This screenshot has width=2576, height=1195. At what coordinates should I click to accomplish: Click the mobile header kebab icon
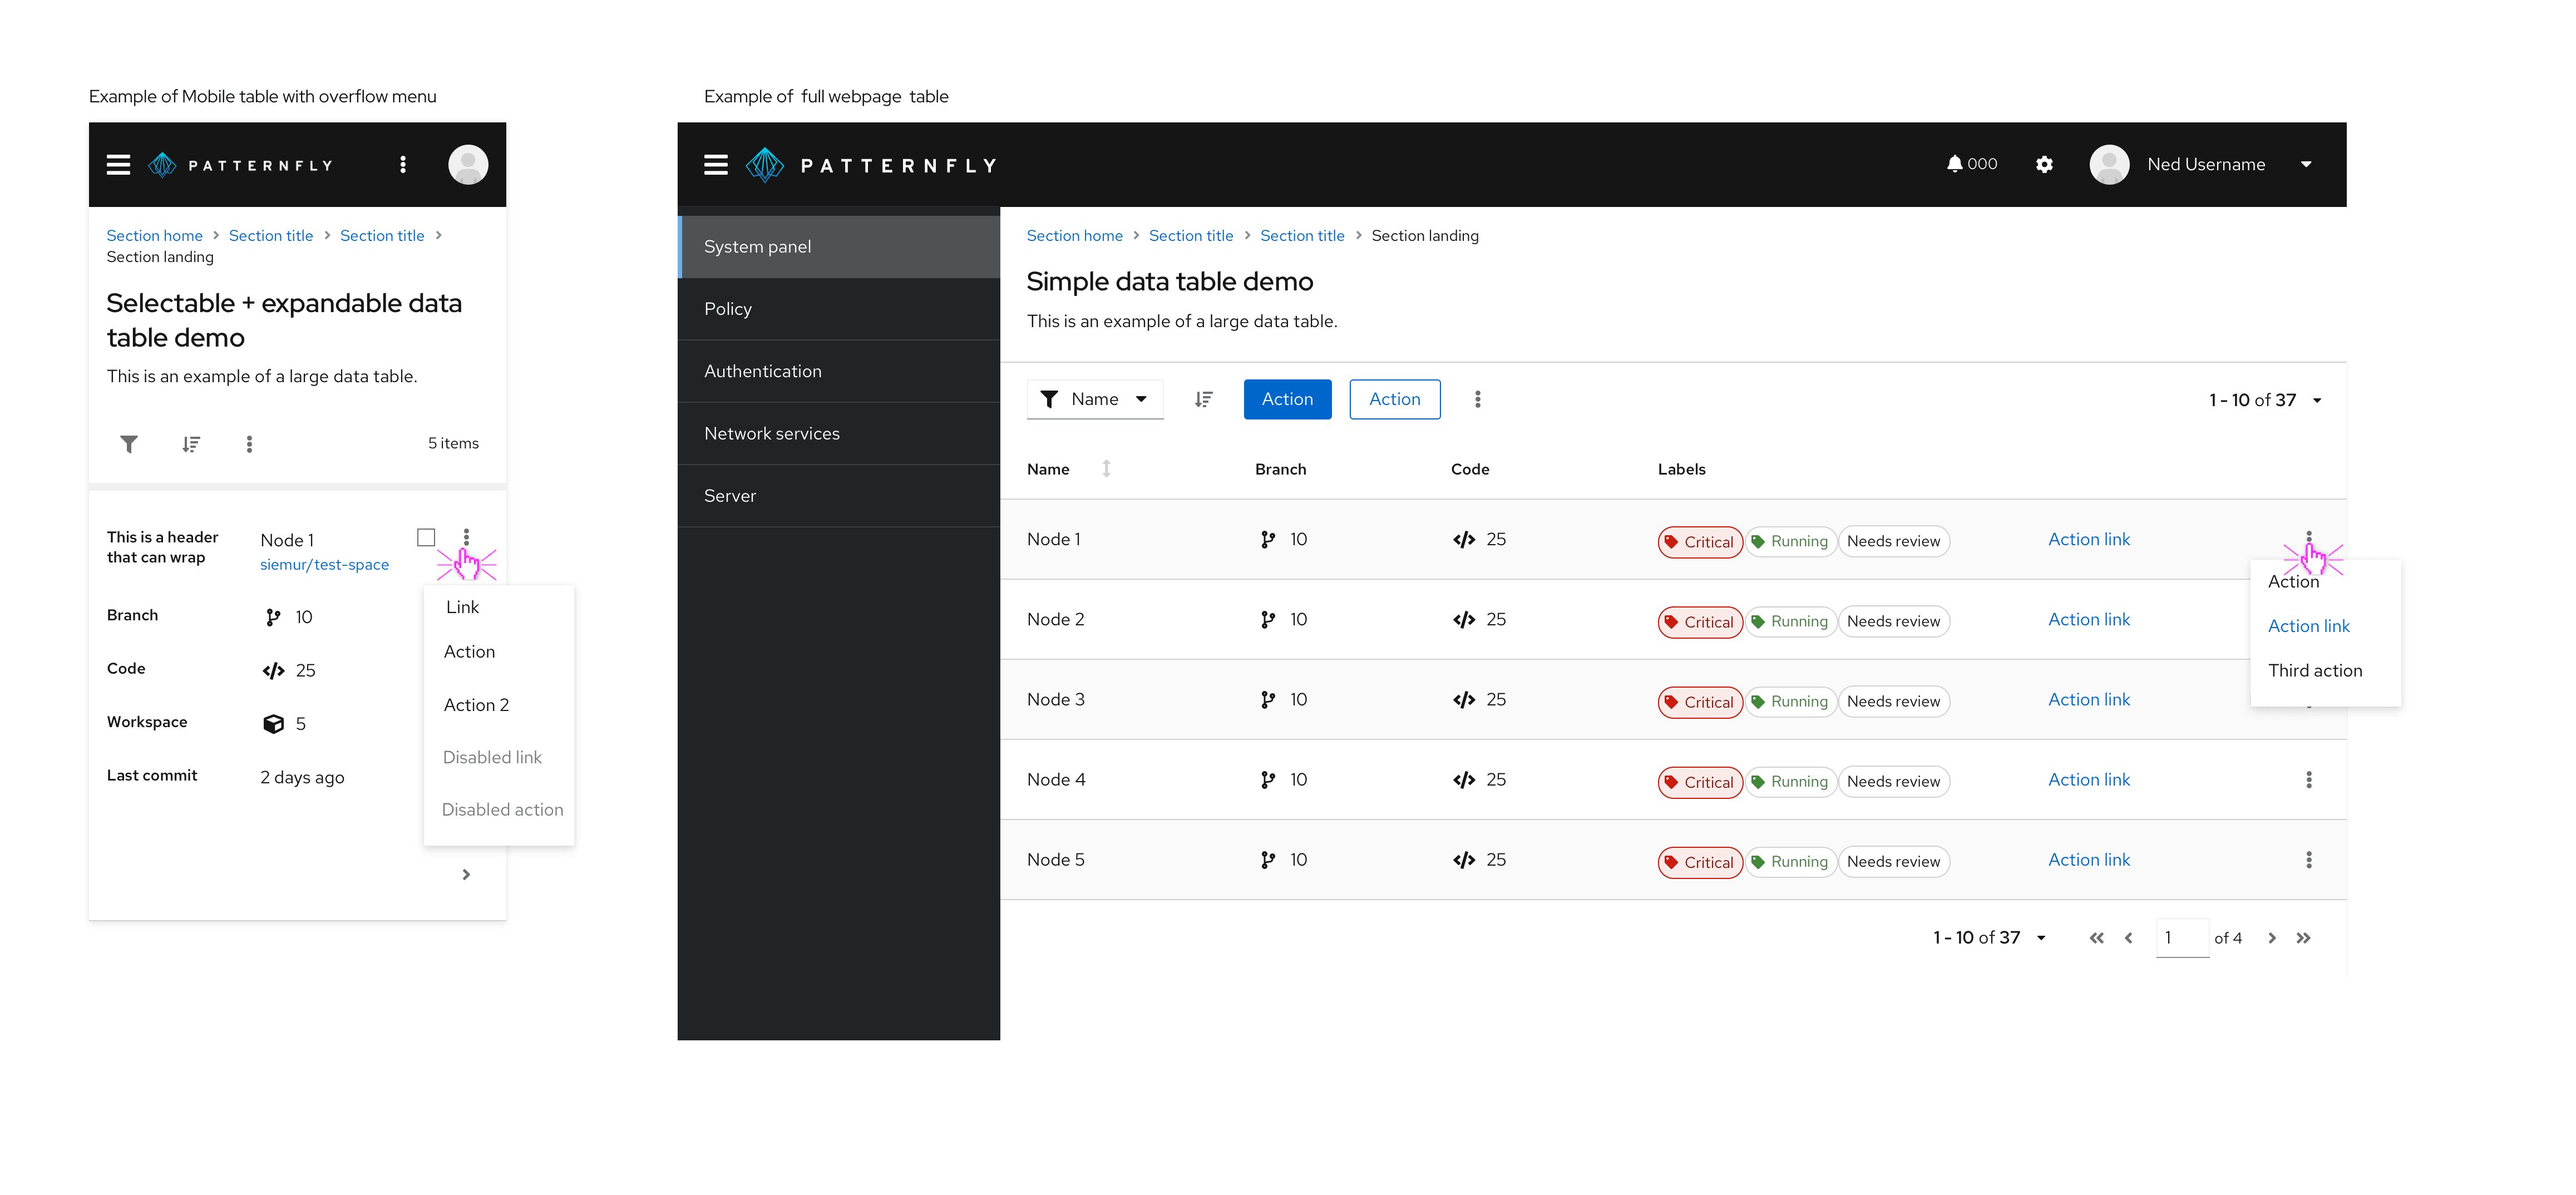pos(403,165)
